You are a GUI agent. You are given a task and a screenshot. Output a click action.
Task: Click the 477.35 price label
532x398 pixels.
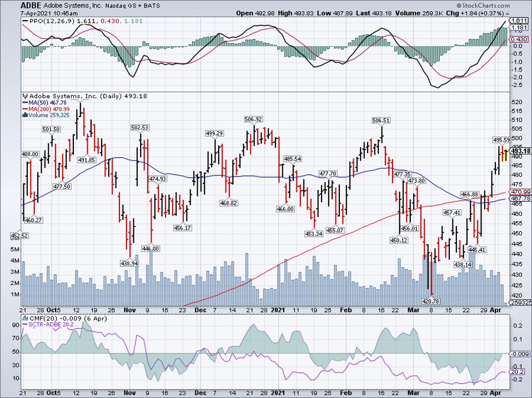pyautogui.click(x=403, y=174)
